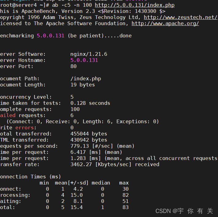Click the Total transferred 455044 bytes value
This screenshot has height=217, width=218.
click(89, 134)
